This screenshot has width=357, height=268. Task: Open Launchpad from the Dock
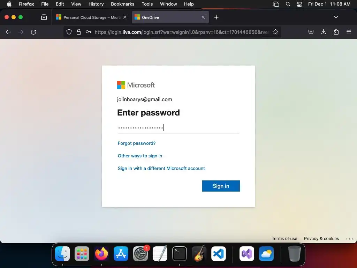click(82, 254)
